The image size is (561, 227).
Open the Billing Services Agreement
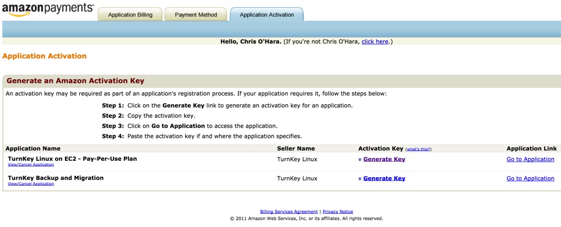pyautogui.click(x=289, y=211)
